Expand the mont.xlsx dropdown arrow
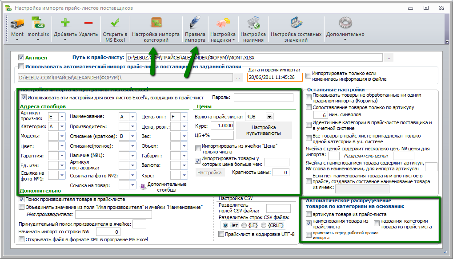Screen dimensions: 453x259 [38, 40]
